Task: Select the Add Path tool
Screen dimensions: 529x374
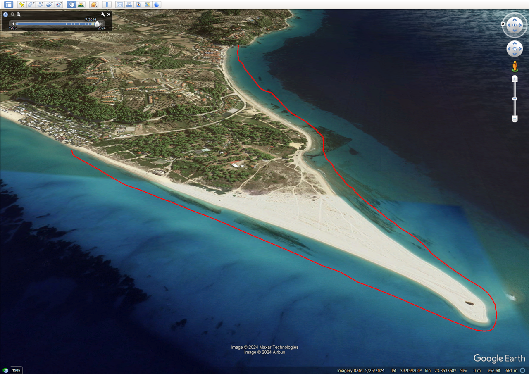Action: pos(40,5)
